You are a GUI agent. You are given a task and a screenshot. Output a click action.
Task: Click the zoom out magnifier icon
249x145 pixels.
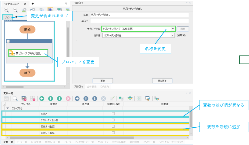click(15, 10)
